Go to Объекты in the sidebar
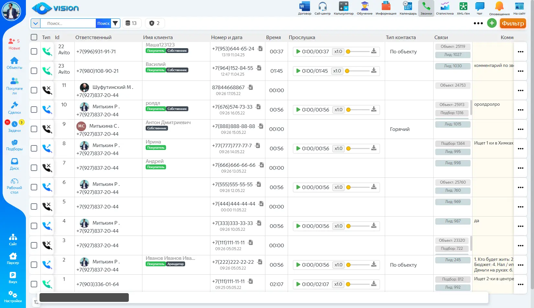This screenshot has width=534, height=308. [14, 63]
